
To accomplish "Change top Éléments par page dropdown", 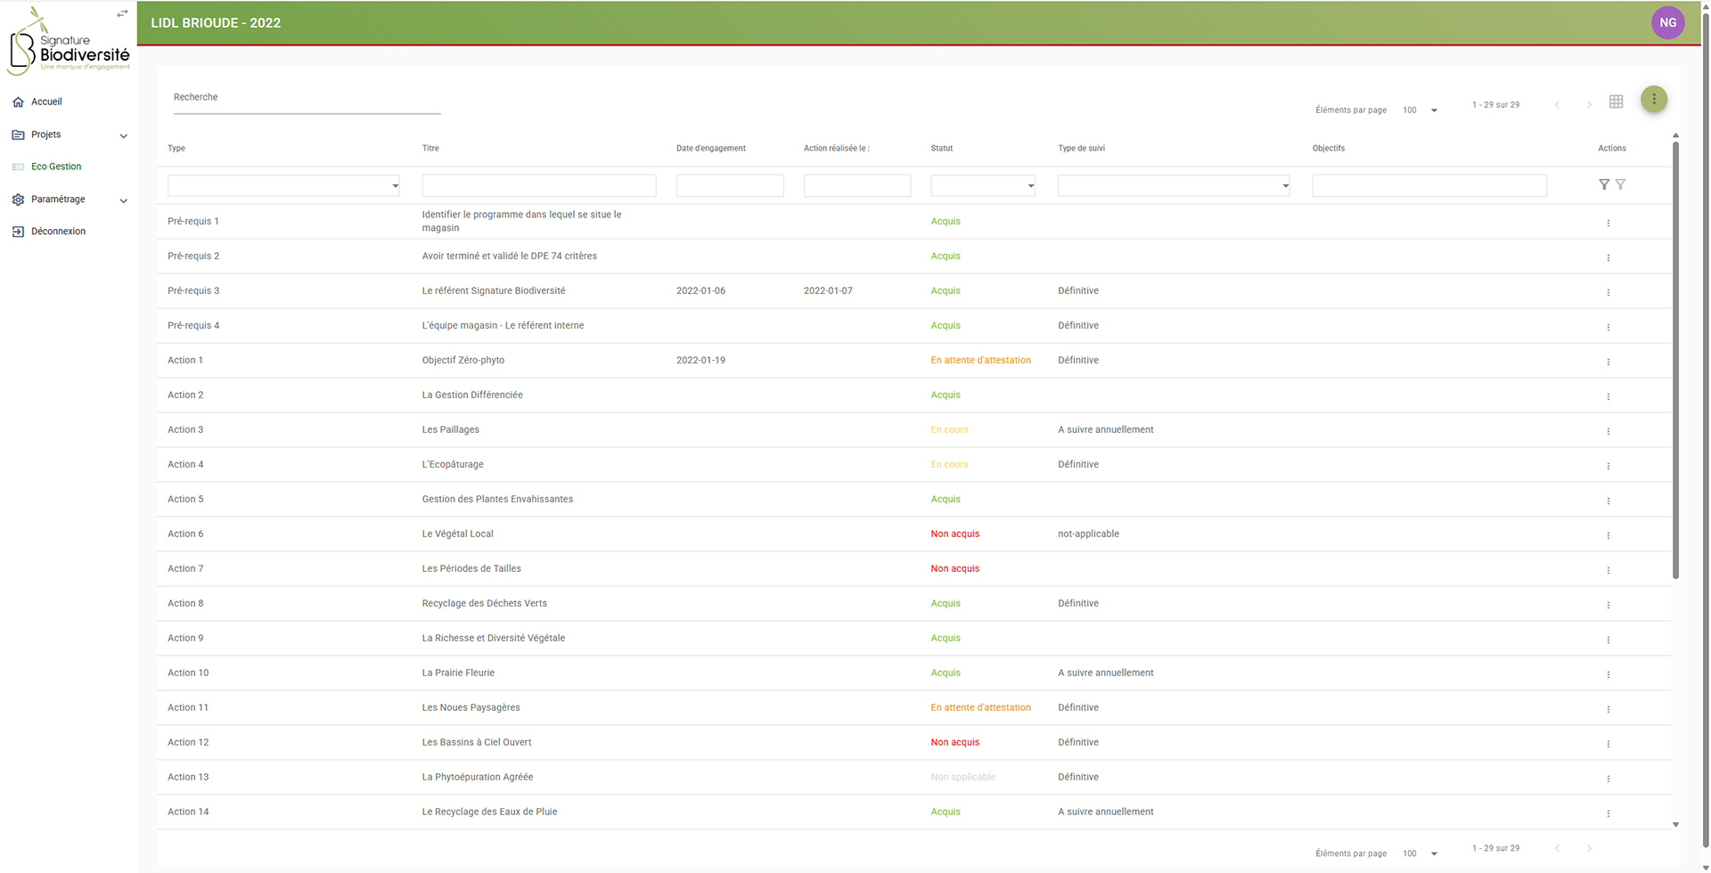I will pyautogui.click(x=1420, y=110).
